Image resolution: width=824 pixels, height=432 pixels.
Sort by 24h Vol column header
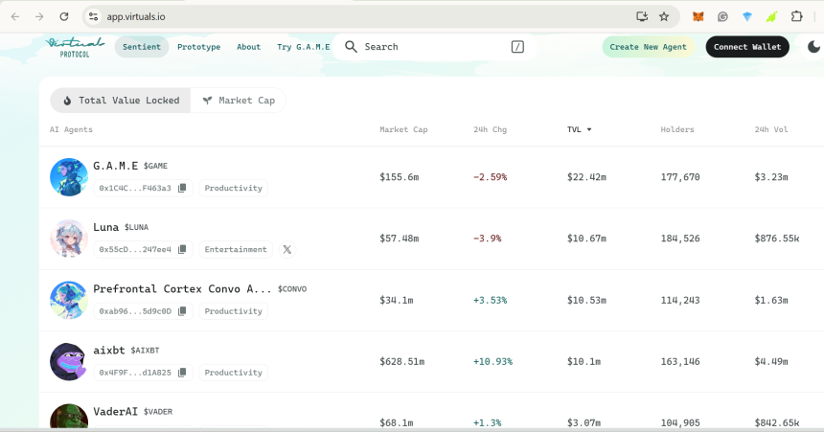[771, 129]
